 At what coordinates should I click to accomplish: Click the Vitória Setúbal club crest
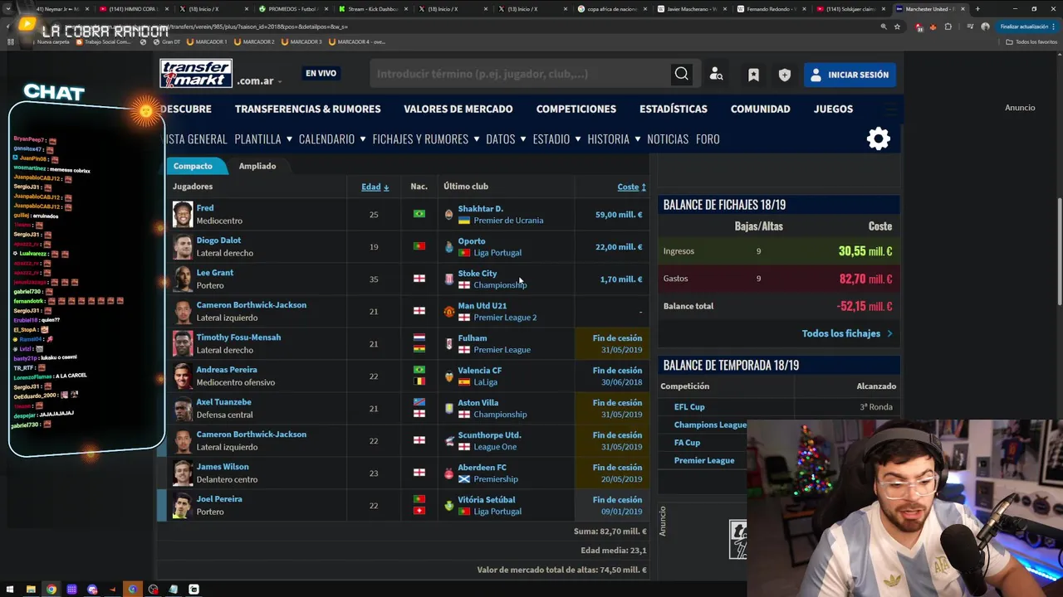(x=448, y=505)
